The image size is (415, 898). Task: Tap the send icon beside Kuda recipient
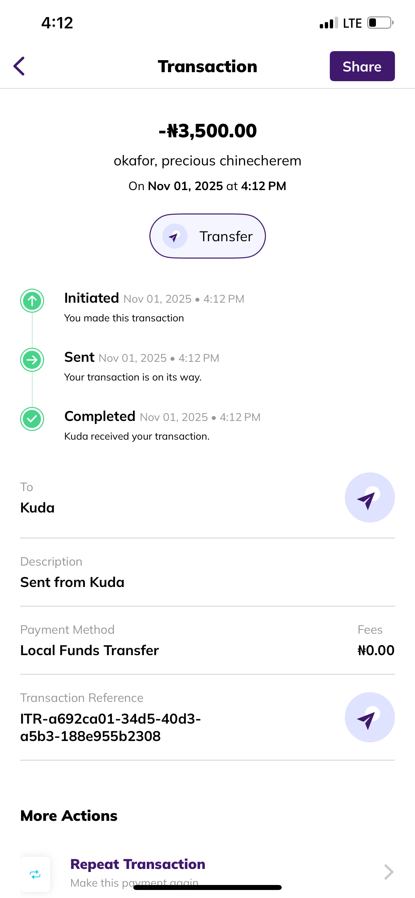369,497
